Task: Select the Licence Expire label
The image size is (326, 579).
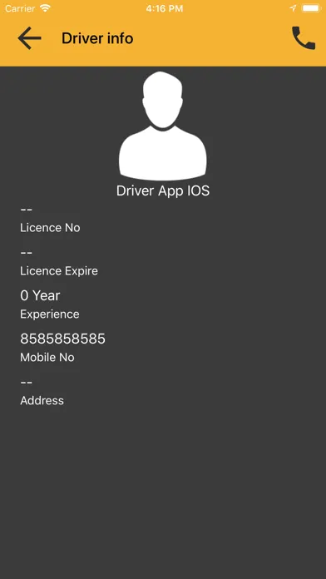Action: tap(59, 271)
